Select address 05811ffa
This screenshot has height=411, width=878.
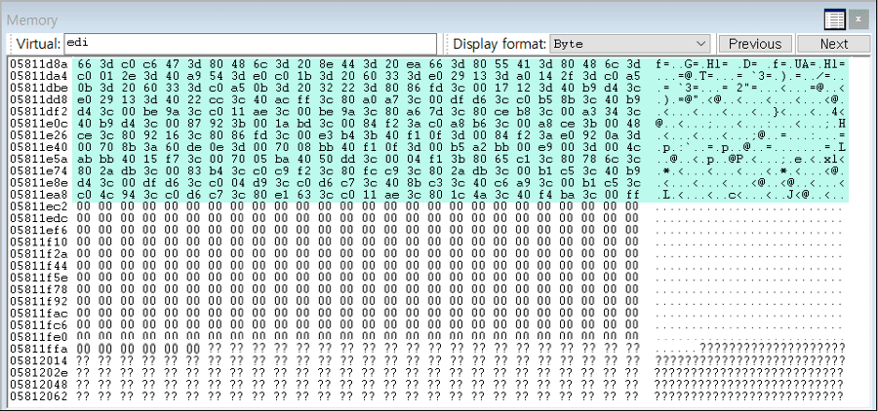tap(39, 350)
